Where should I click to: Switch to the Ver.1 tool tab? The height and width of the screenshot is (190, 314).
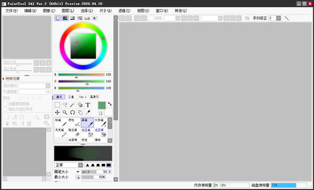[83, 97]
